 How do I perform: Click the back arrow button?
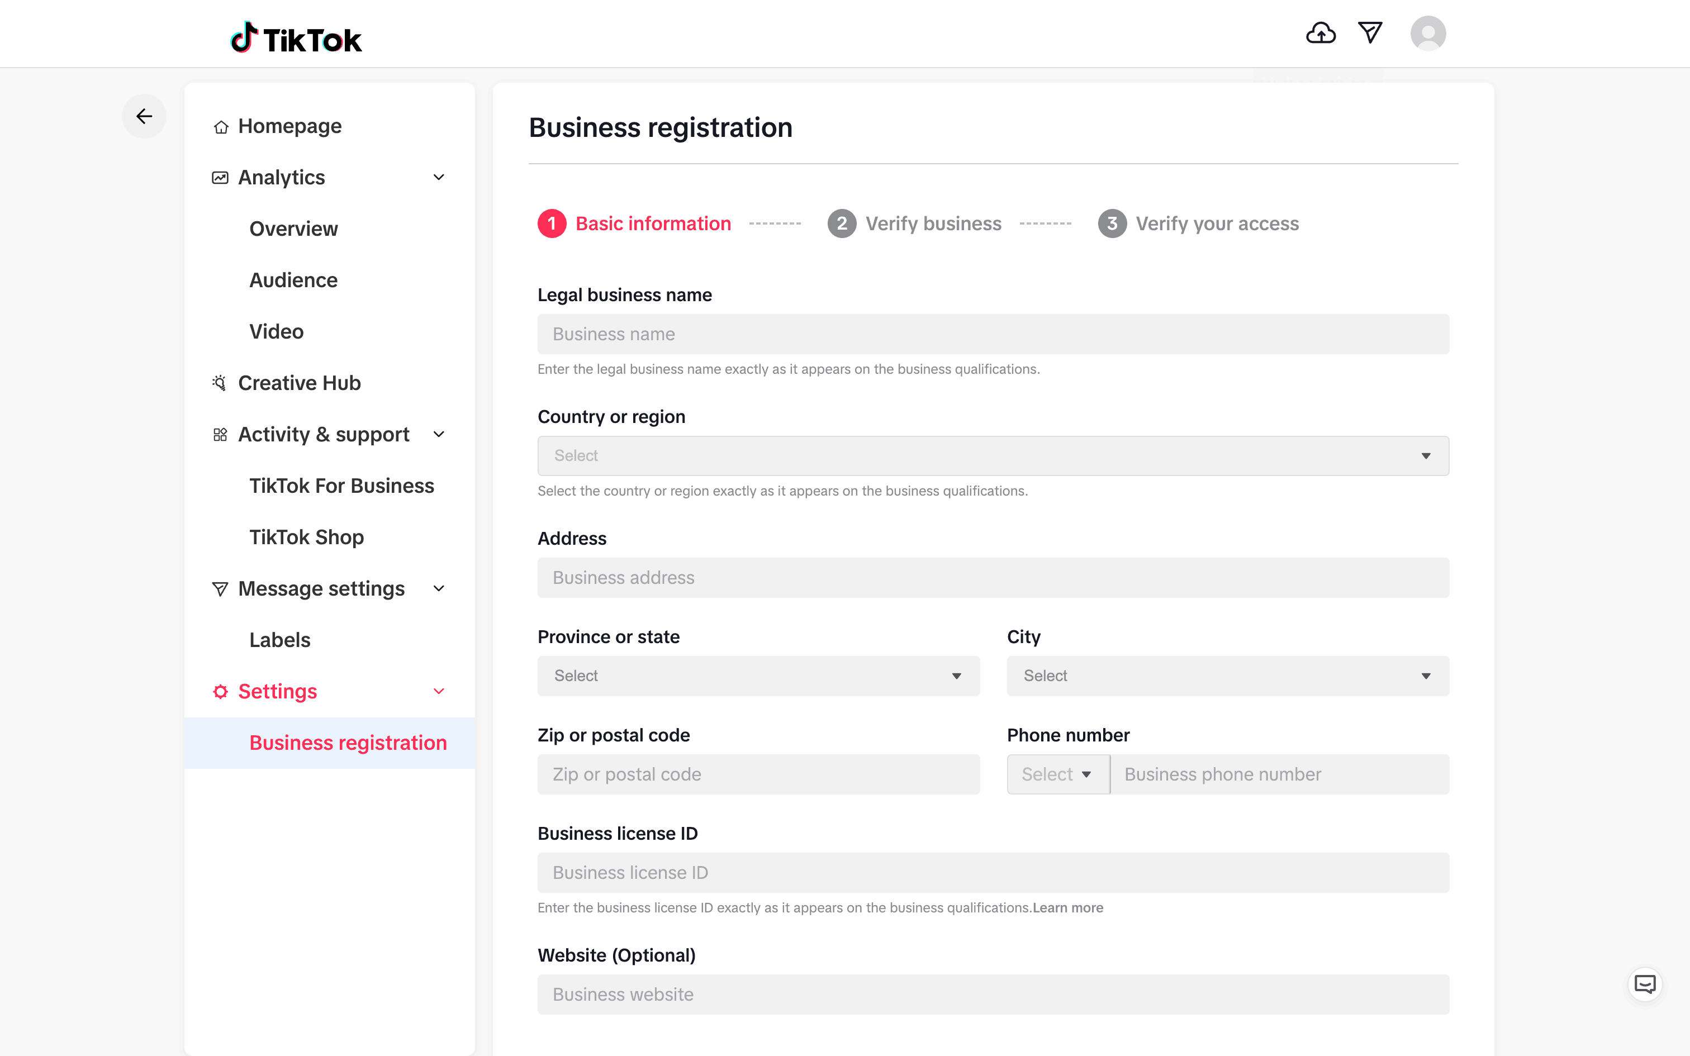(144, 116)
